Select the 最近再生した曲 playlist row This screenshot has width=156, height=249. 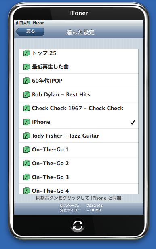pos(79,67)
